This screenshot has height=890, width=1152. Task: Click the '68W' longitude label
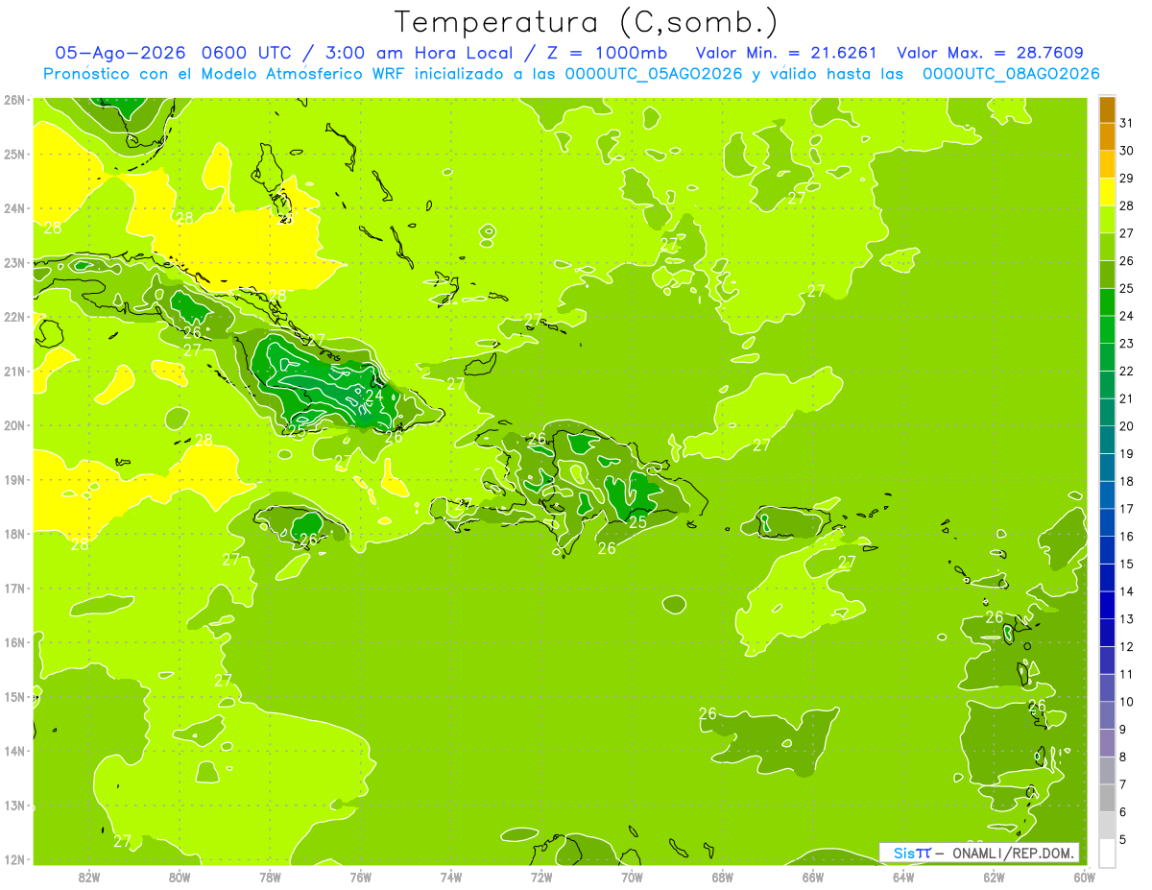[722, 877]
